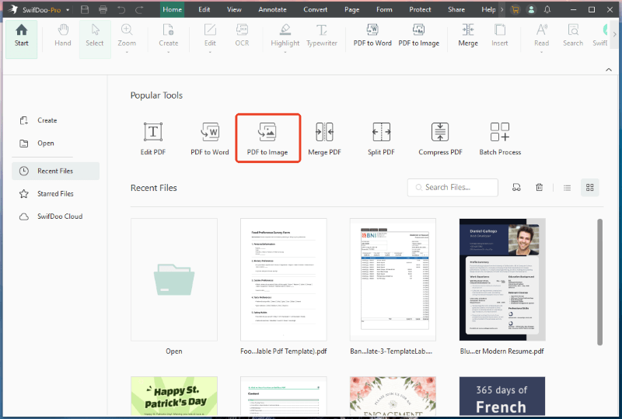Open the Home tab
The width and height of the screenshot is (622, 419).
(x=172, y=9)
